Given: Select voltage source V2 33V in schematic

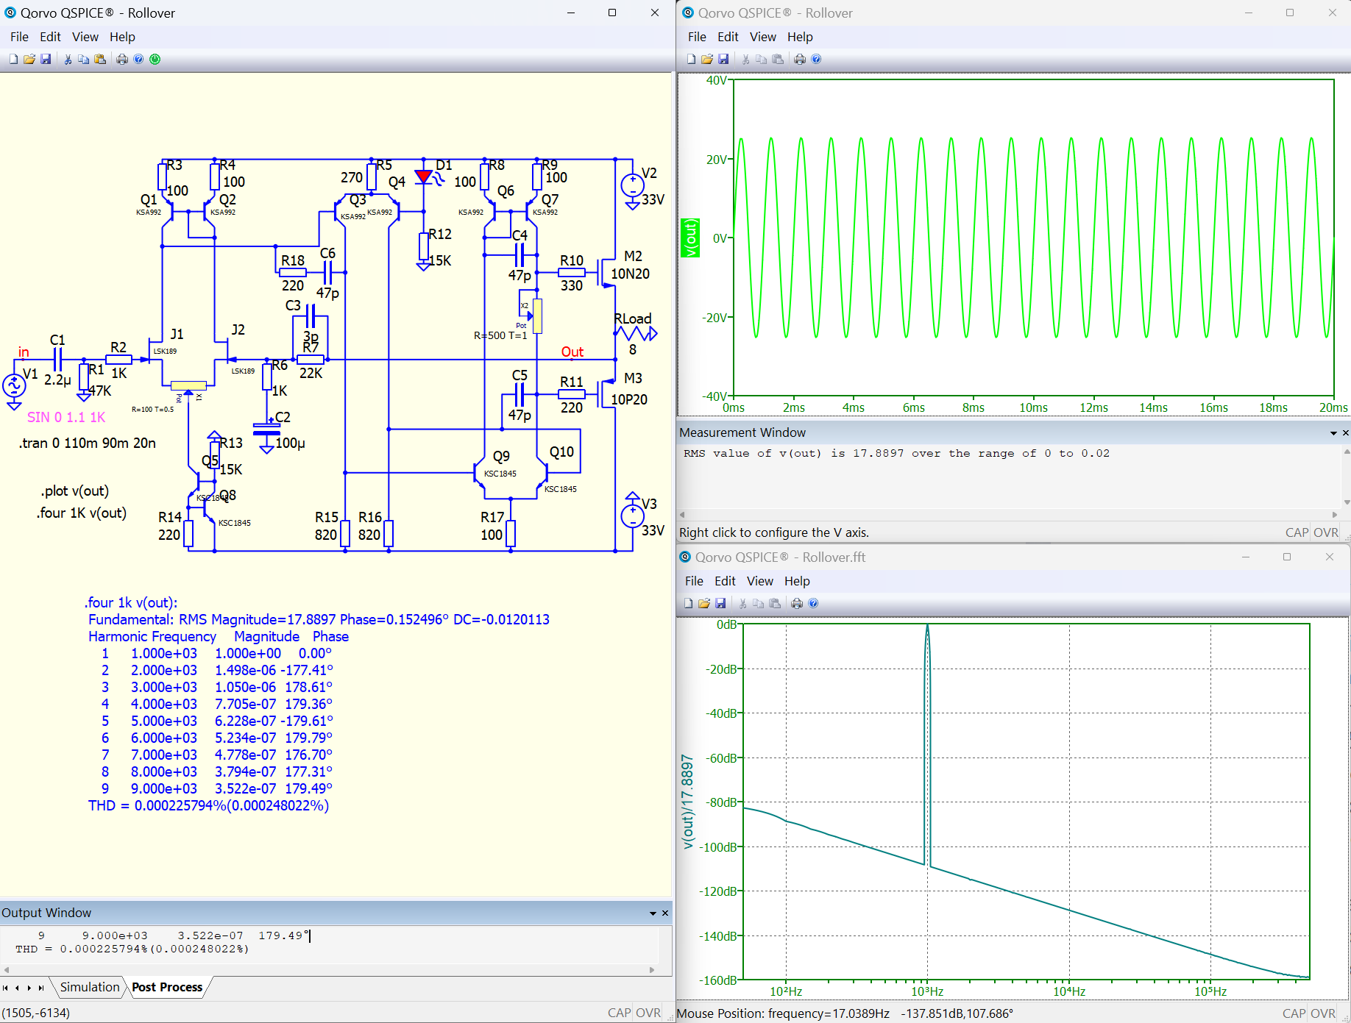Looking at the screenshot, I should (x=633, y=186).
